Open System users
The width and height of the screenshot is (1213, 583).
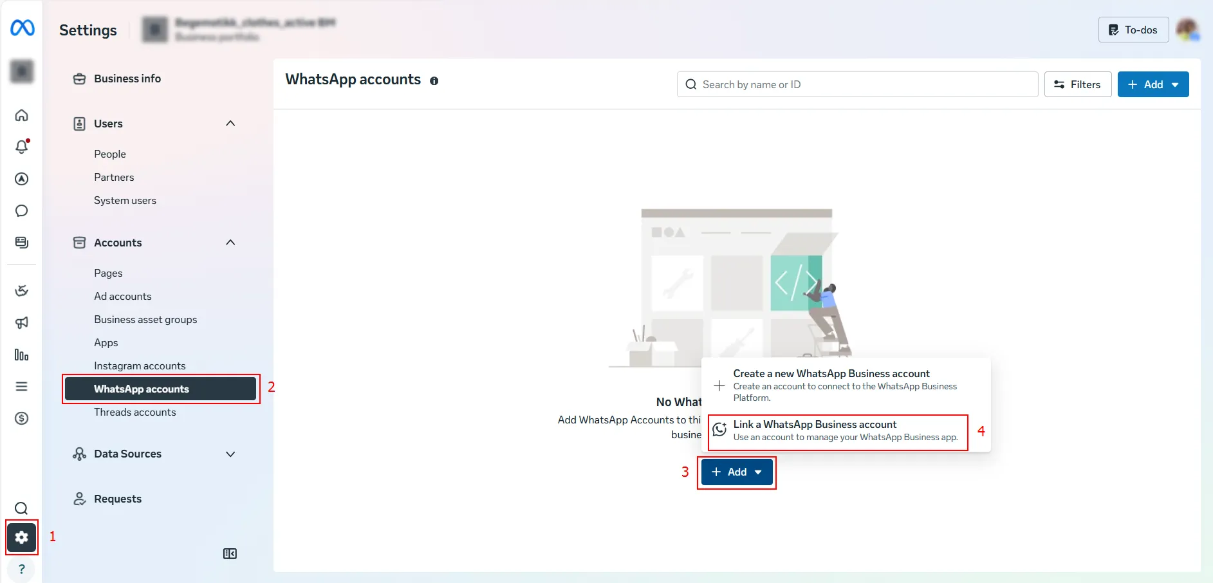point(125,201)
